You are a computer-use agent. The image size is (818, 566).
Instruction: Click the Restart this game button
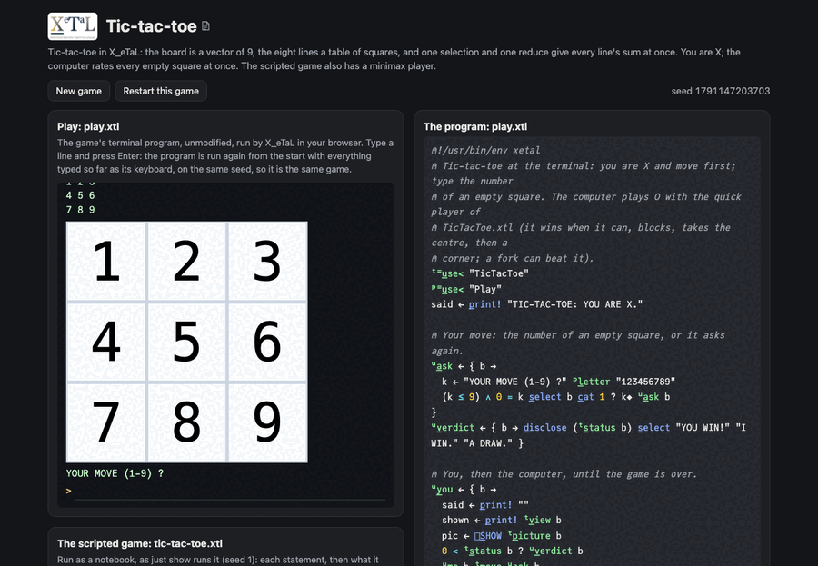coord(161,91)
